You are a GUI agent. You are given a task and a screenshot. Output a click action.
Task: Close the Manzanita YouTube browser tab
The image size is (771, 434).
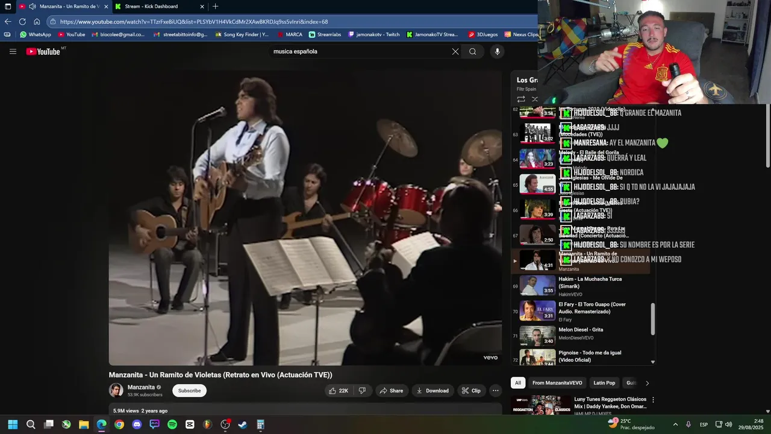(x=107, y=7)
